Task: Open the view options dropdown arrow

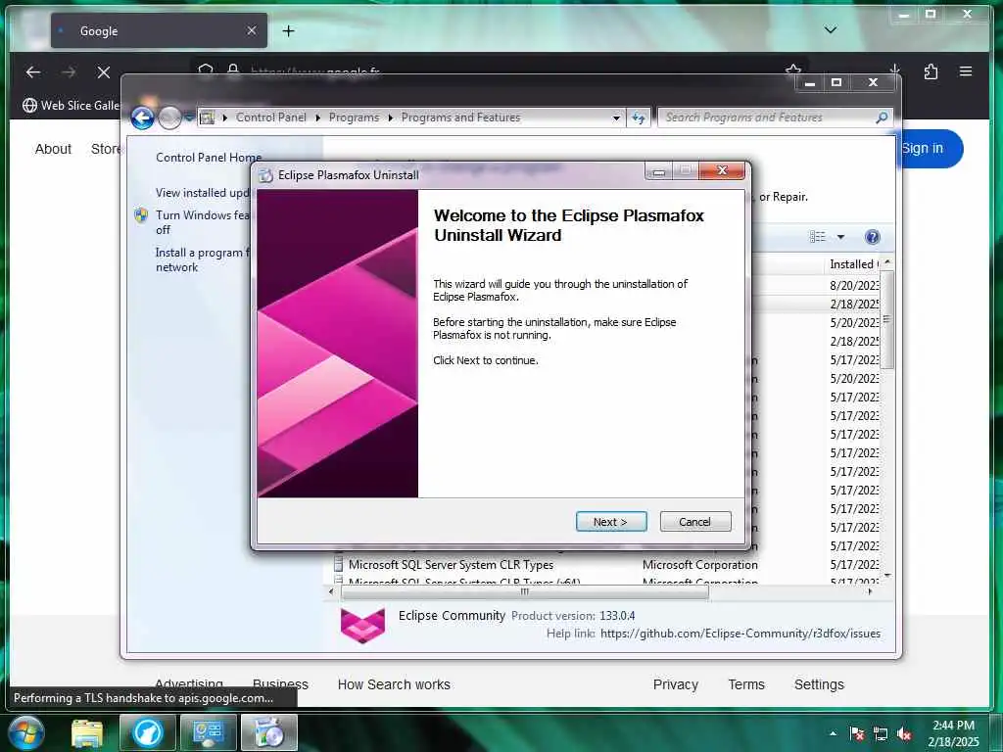Action: 840,237
